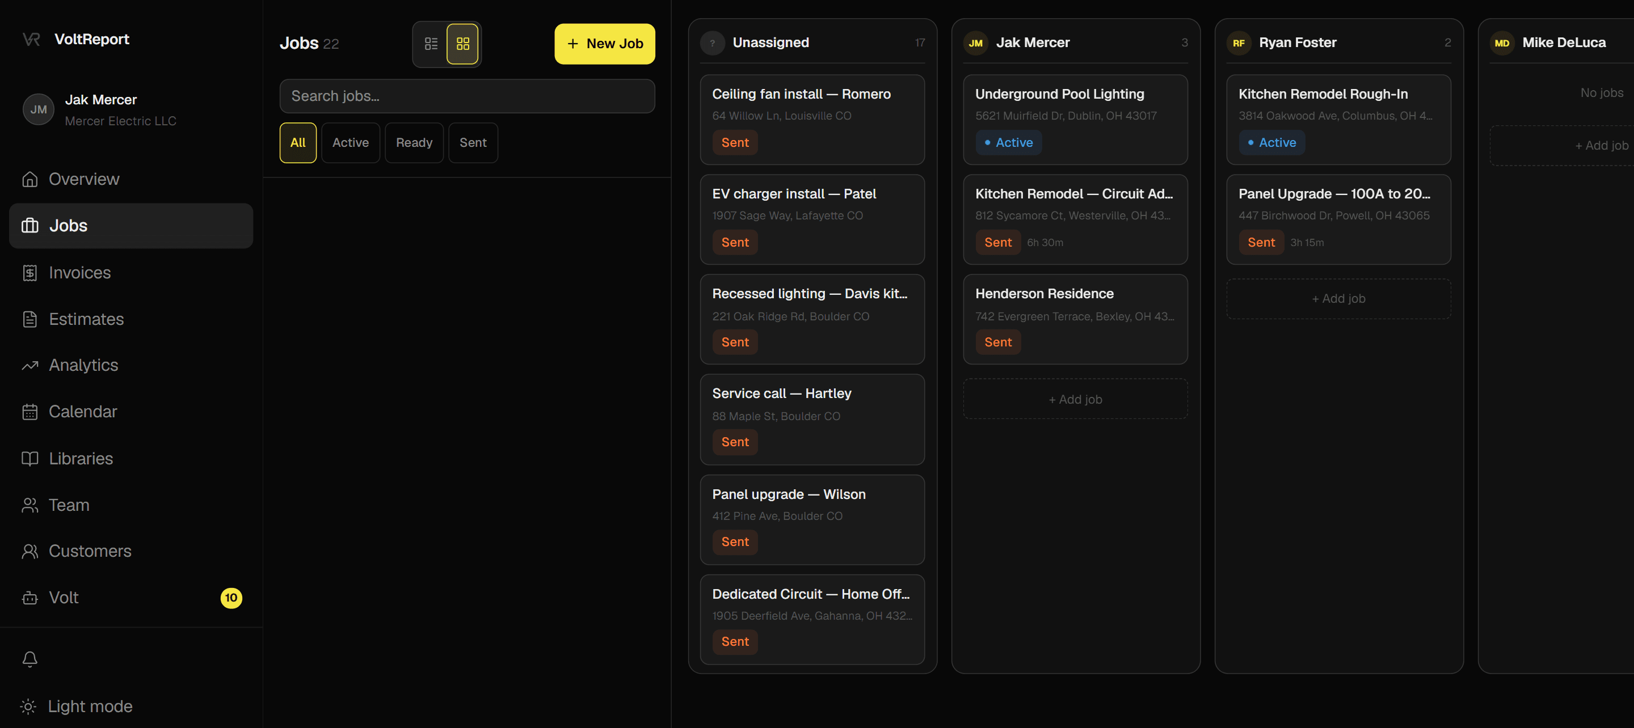Click Mike DeLuca column header name
The width and height of the screenshot is (1634, 728).
pos(1564,43)
